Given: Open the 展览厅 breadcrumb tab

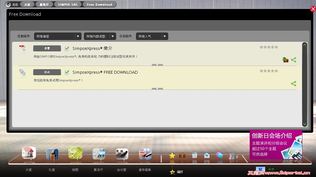Looking at the screenshot, I should (x=44, y=4).
